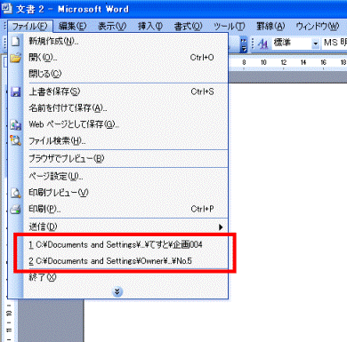This screenshot has height=342, width=347.
Task: Open the 挿入(I) menu
Action: click(x=150, y=26)
